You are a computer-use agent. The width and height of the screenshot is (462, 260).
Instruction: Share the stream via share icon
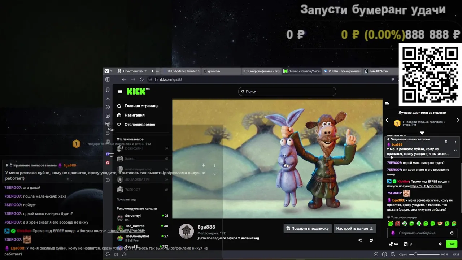point(360,240)
